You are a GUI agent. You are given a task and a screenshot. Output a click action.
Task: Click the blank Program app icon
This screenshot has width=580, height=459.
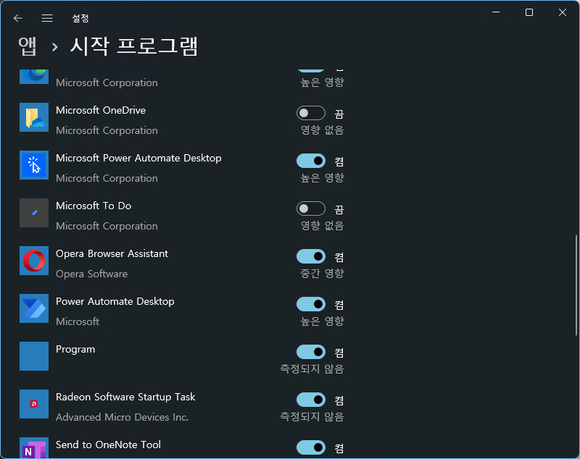coord(34,356)
